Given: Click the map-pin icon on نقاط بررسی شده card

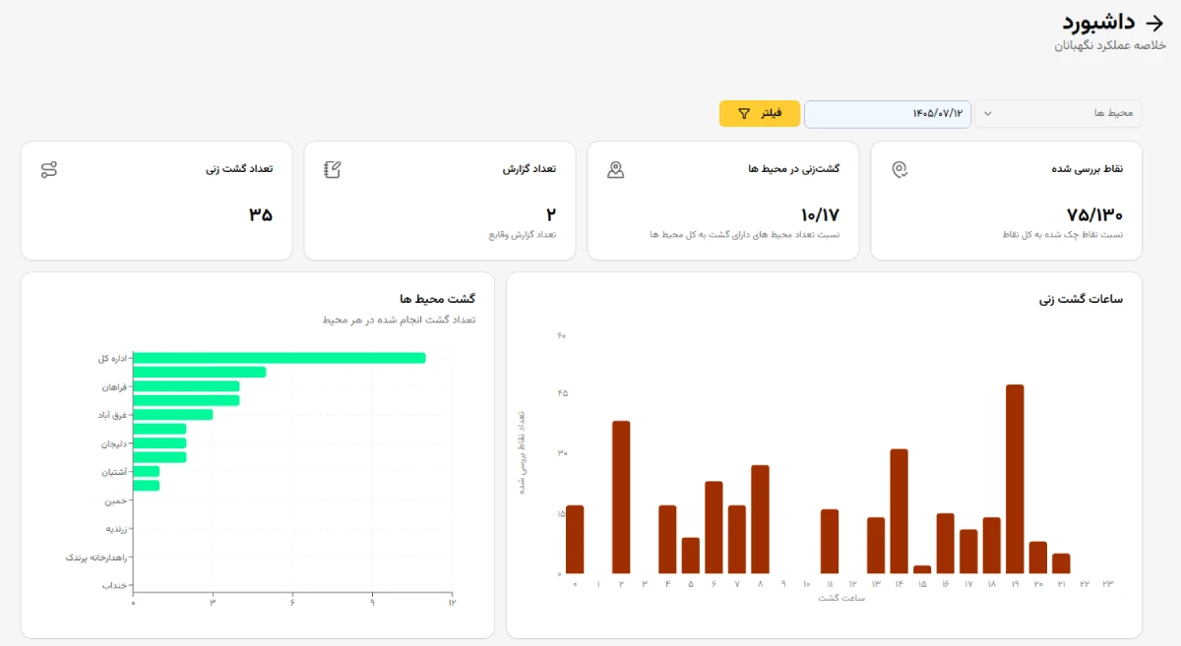Looking at the screenshot, I should click(x=900, y=170).
